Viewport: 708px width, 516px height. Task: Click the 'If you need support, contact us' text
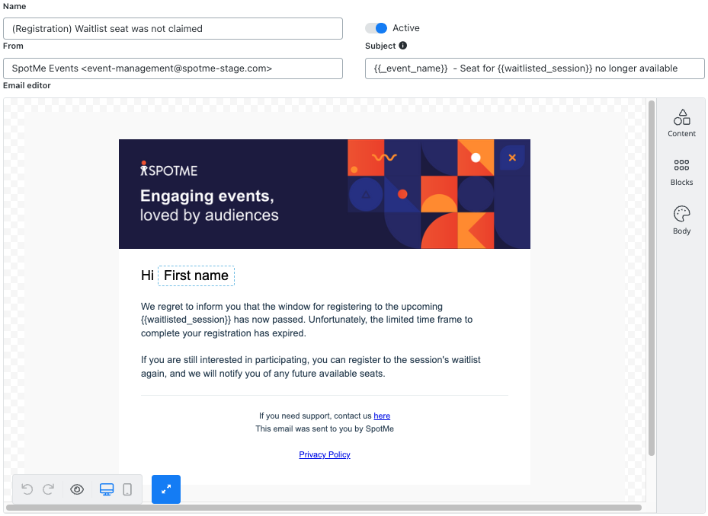(316, 416)
